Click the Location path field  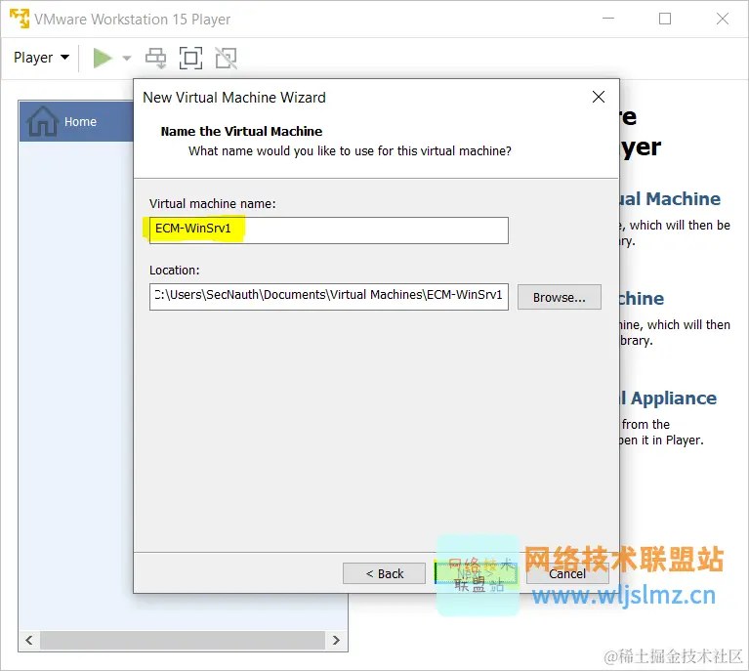pyautogui.click(x=329, y=297)
